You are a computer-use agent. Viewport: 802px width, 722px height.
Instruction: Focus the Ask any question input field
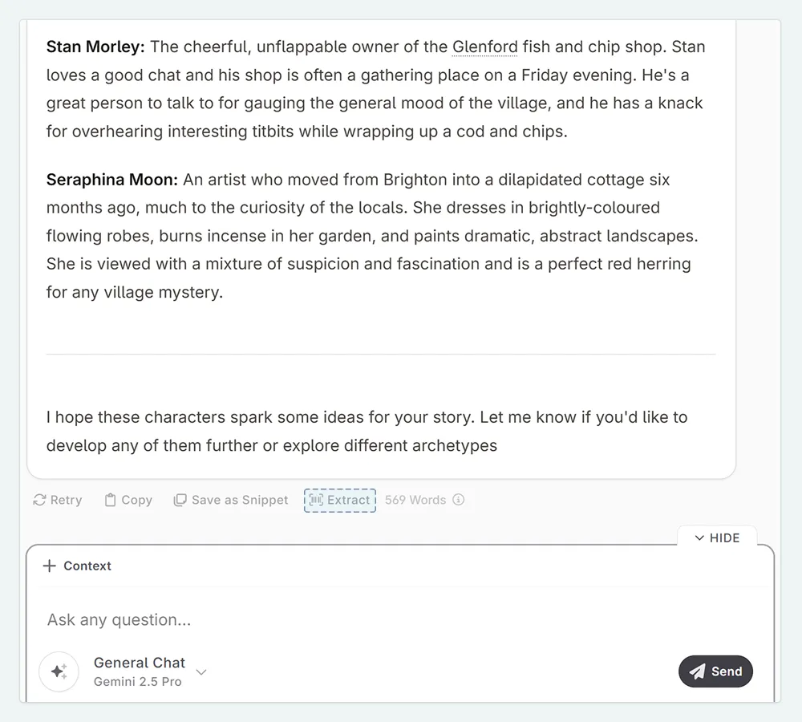[321, 619]
